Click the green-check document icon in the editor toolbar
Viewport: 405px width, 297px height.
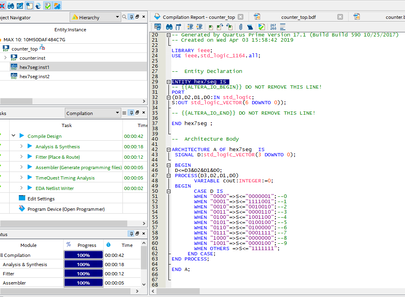click(261, 26)
